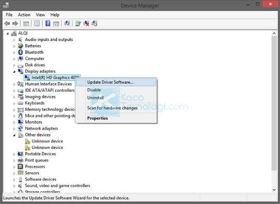Click the Network adapters category icon
280x204 pixels.
click(21, 128)
